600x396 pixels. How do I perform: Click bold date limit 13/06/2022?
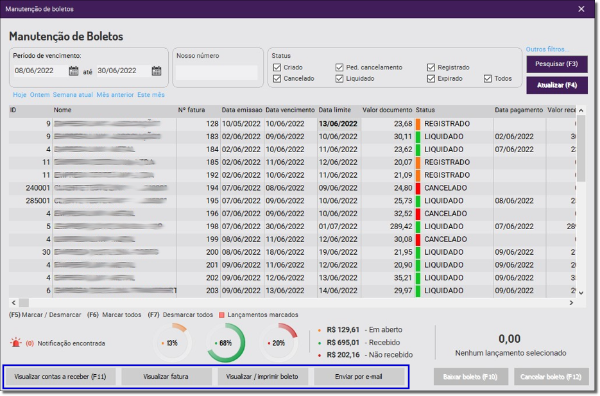point(338,124)
